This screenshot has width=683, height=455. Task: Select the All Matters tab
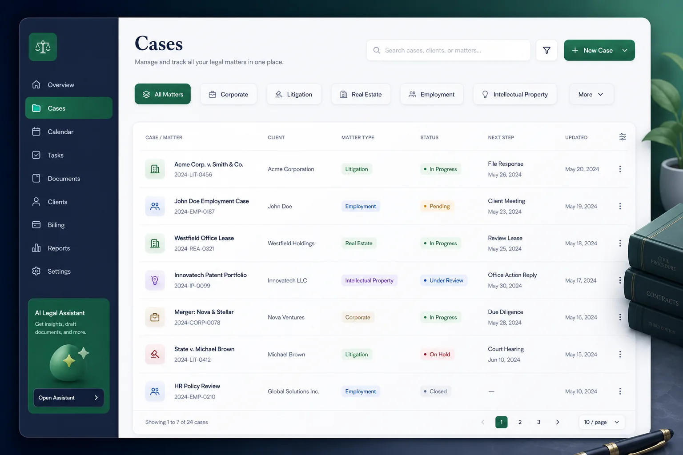click(163, 94)
